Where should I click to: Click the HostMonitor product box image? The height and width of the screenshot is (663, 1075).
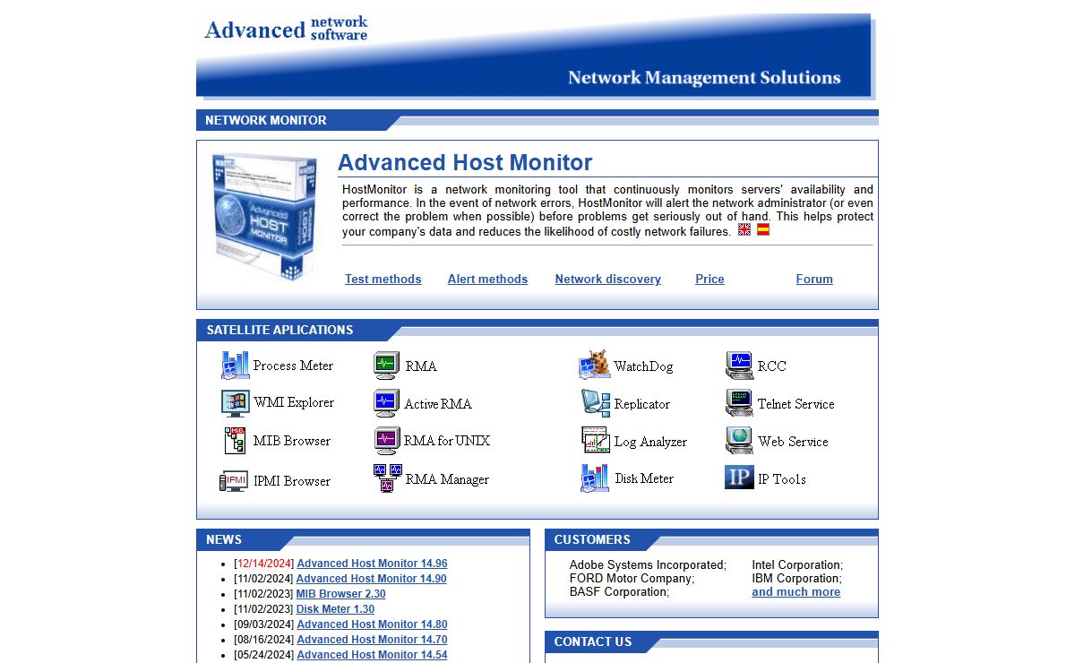coord(265,218)
